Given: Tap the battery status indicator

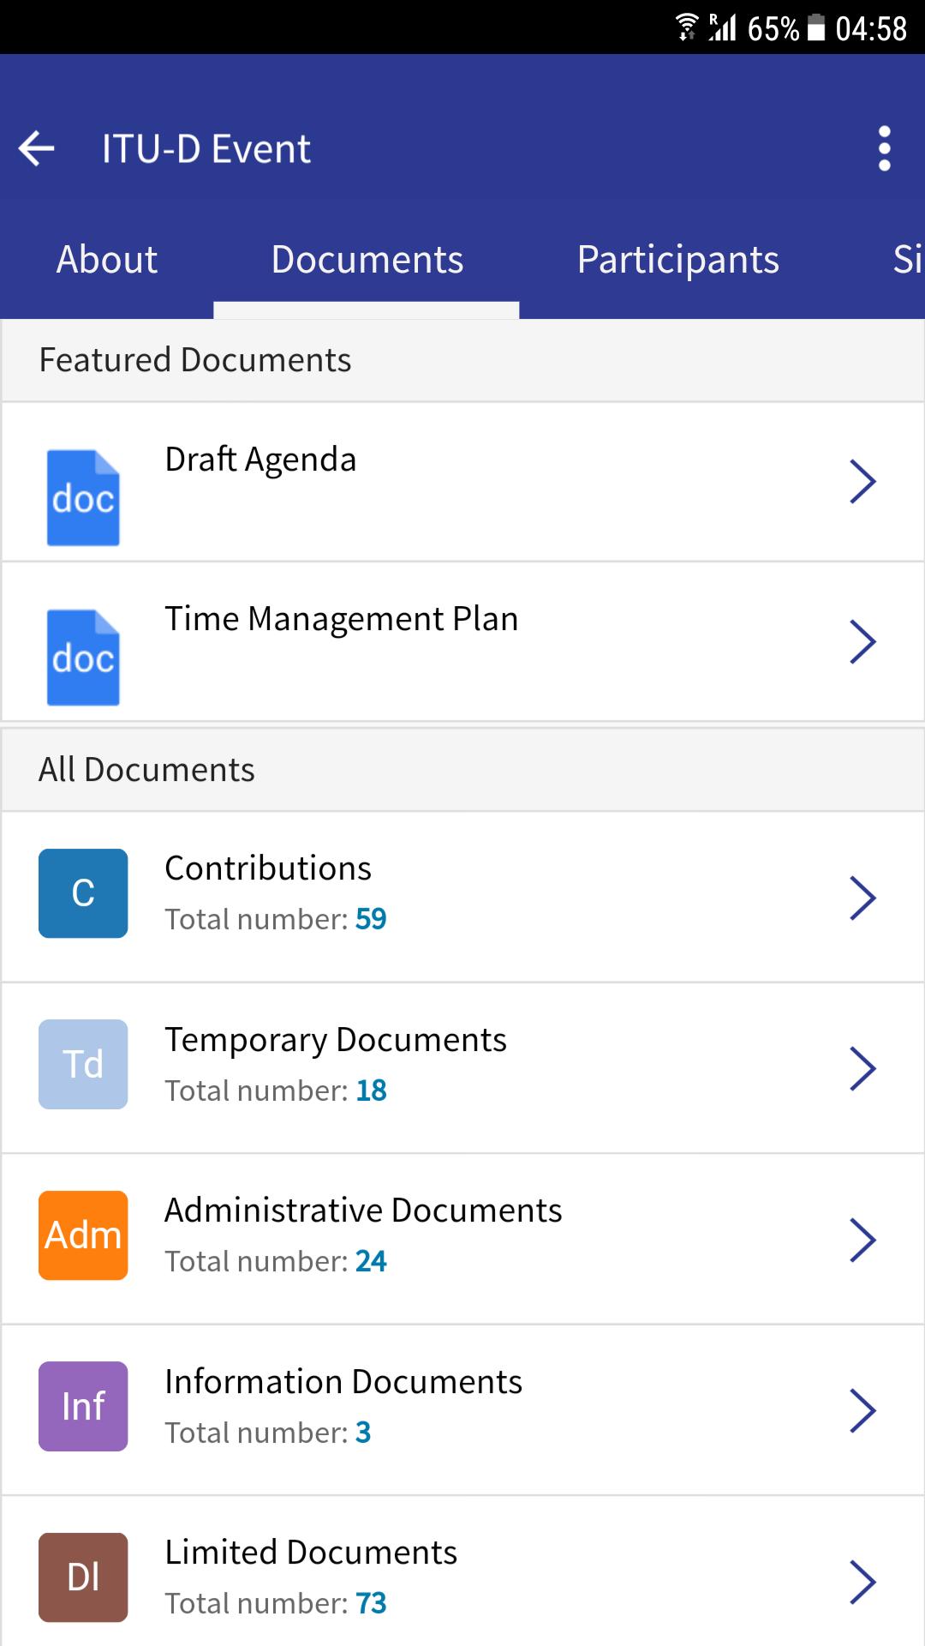Looking at the screenshot, I should [816, 28].
